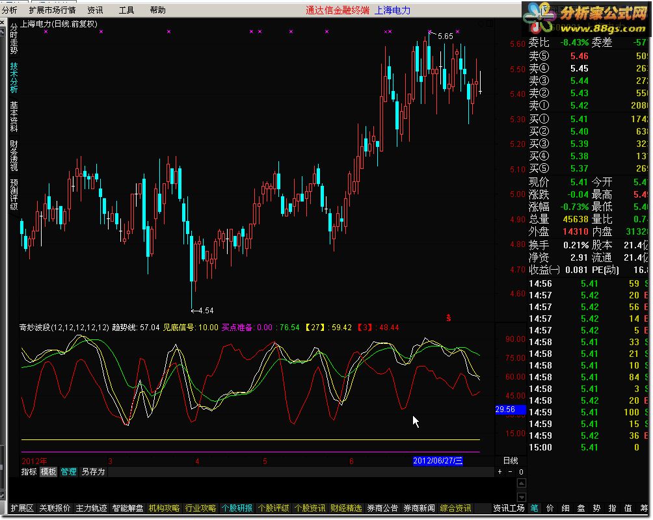This screenshot has width=653, height=520.
Task: Click the 委比 value -8.43%
Action: click(574, 43)
